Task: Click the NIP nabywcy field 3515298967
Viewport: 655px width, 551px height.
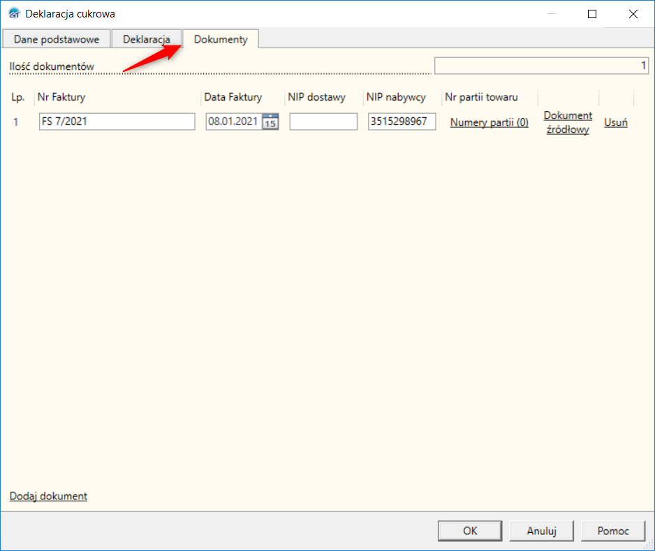Action: 402,122
